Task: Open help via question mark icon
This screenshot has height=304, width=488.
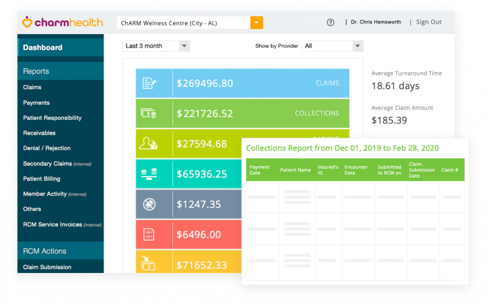Action: [331, 22]
